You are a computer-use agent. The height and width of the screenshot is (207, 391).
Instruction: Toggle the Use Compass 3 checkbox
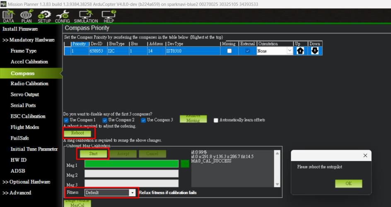(x=143, y=120)
